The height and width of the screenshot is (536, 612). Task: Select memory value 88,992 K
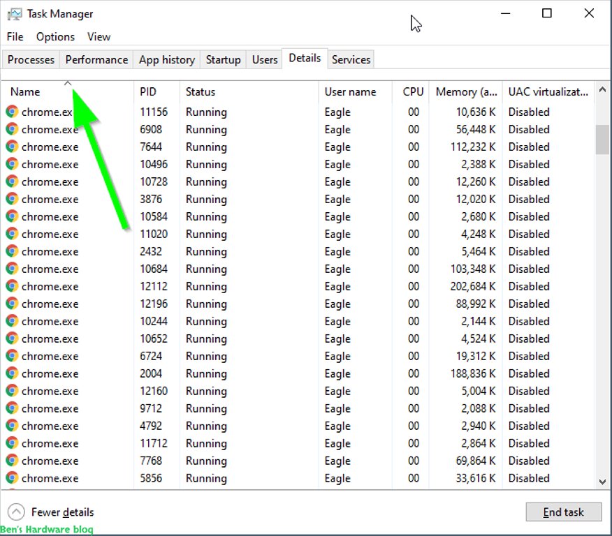pos(475,304)
